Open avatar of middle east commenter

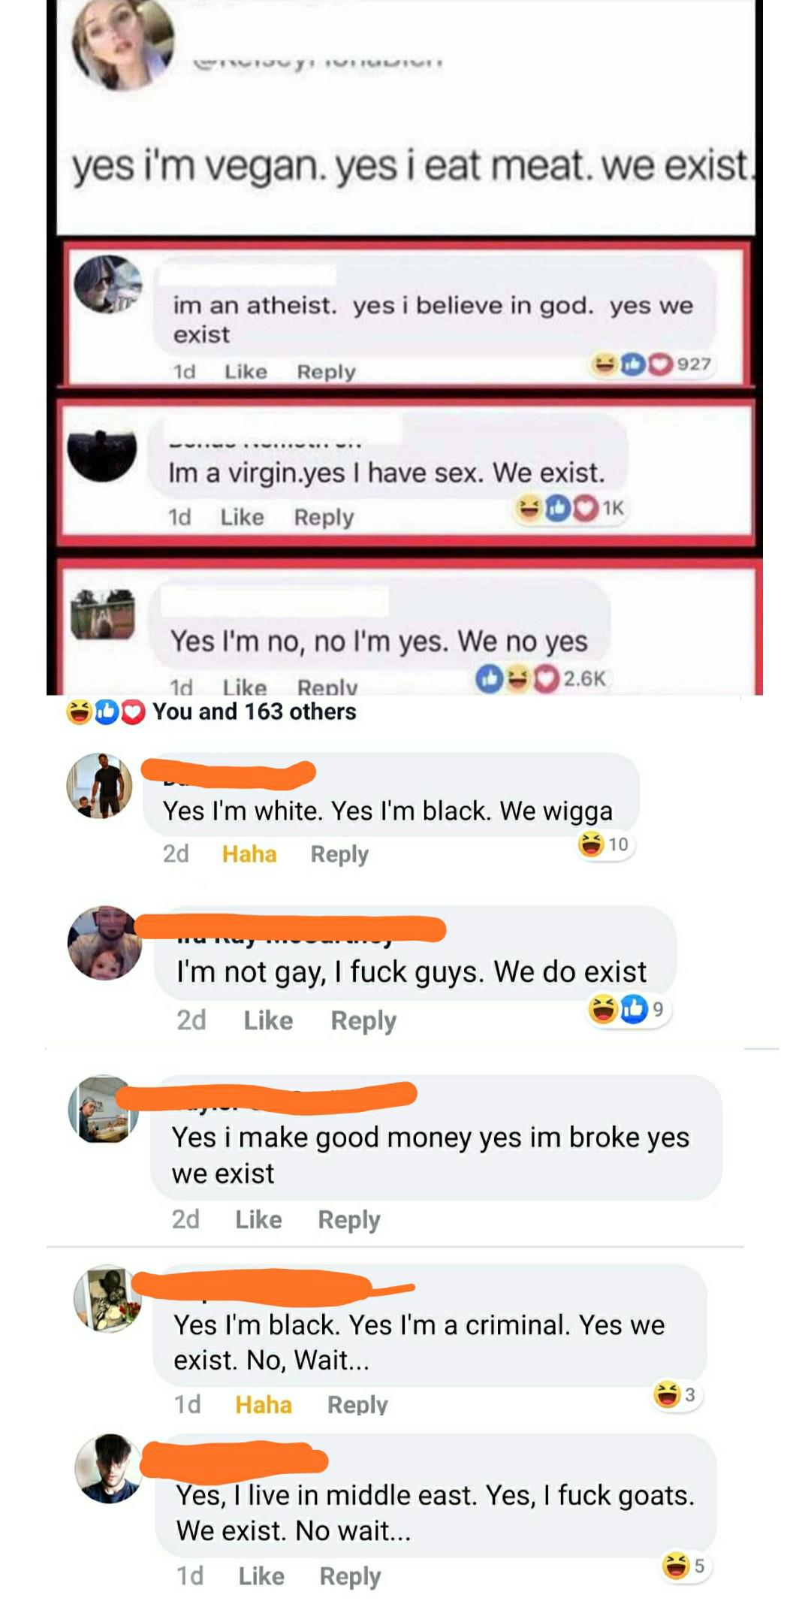click(x=108, y=1469)
